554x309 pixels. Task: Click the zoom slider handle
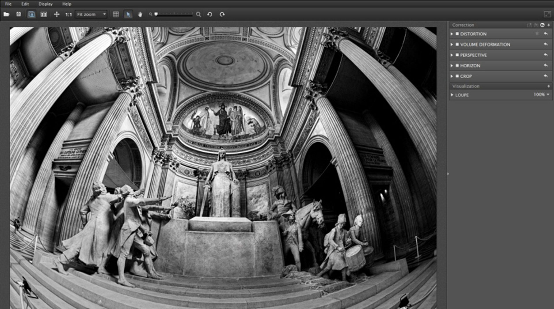click(156, 14)
